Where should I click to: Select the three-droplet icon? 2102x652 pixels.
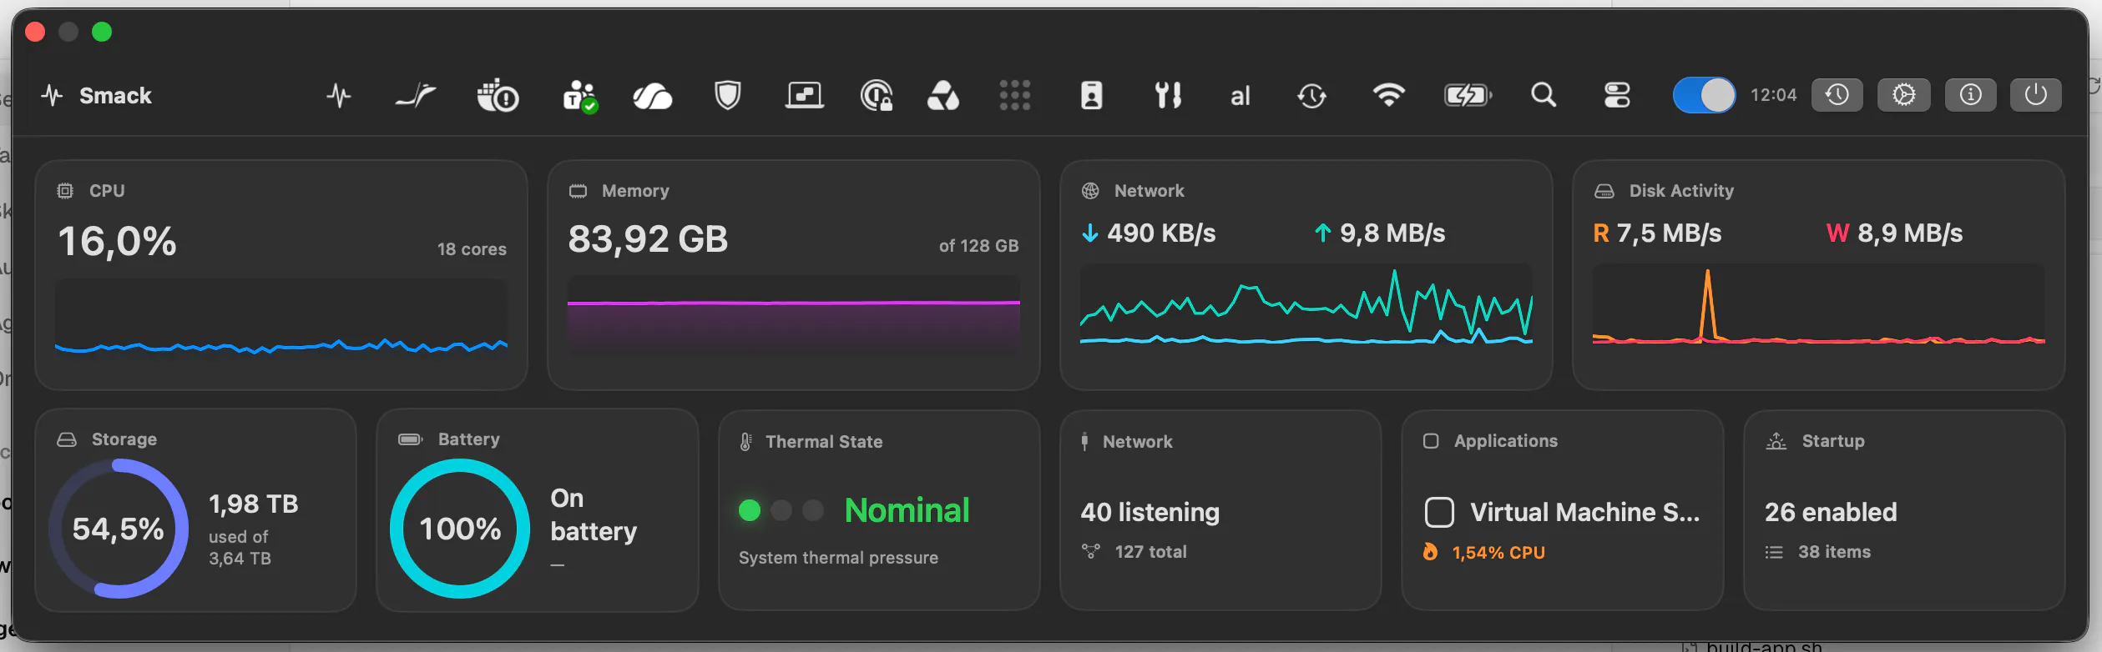click(943, 96)
